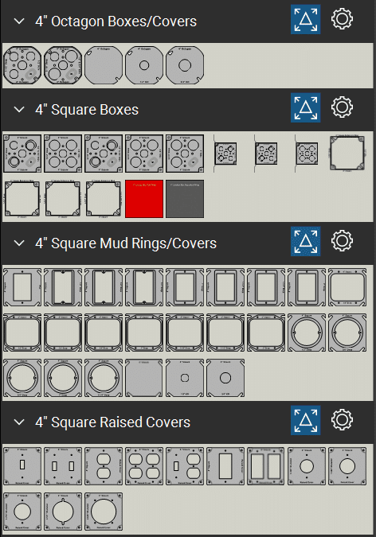Open settings gear for 4" Square Boxes
376x537 pixels.
pos(342,107)
